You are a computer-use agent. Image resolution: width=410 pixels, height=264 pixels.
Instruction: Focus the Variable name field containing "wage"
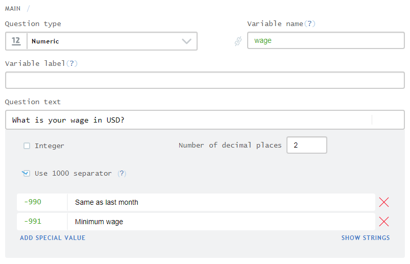(x=326, y=41)
